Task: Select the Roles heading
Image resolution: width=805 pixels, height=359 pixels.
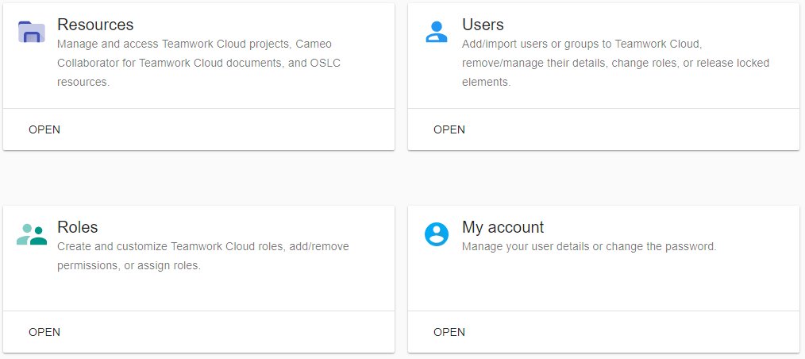Action: 78,227
